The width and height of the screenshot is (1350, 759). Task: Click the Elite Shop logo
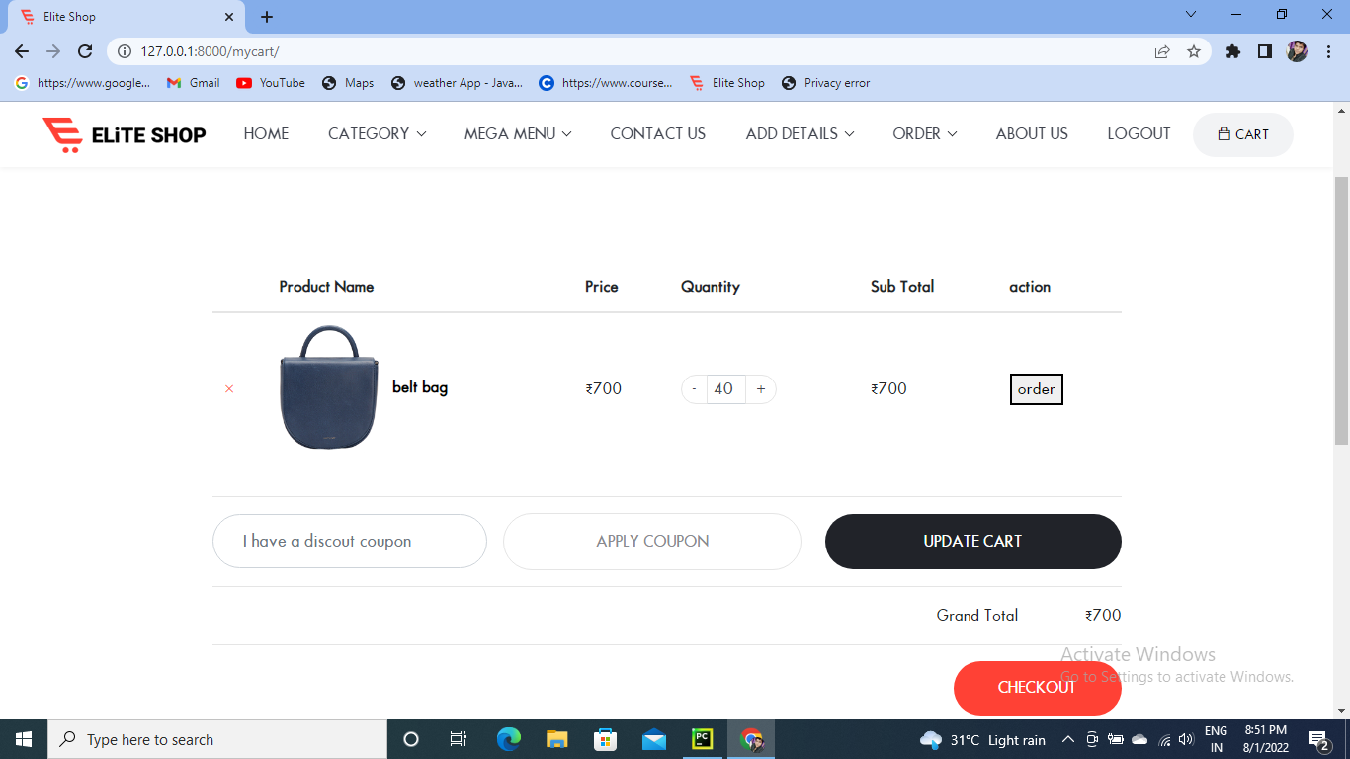click(124, 135)
